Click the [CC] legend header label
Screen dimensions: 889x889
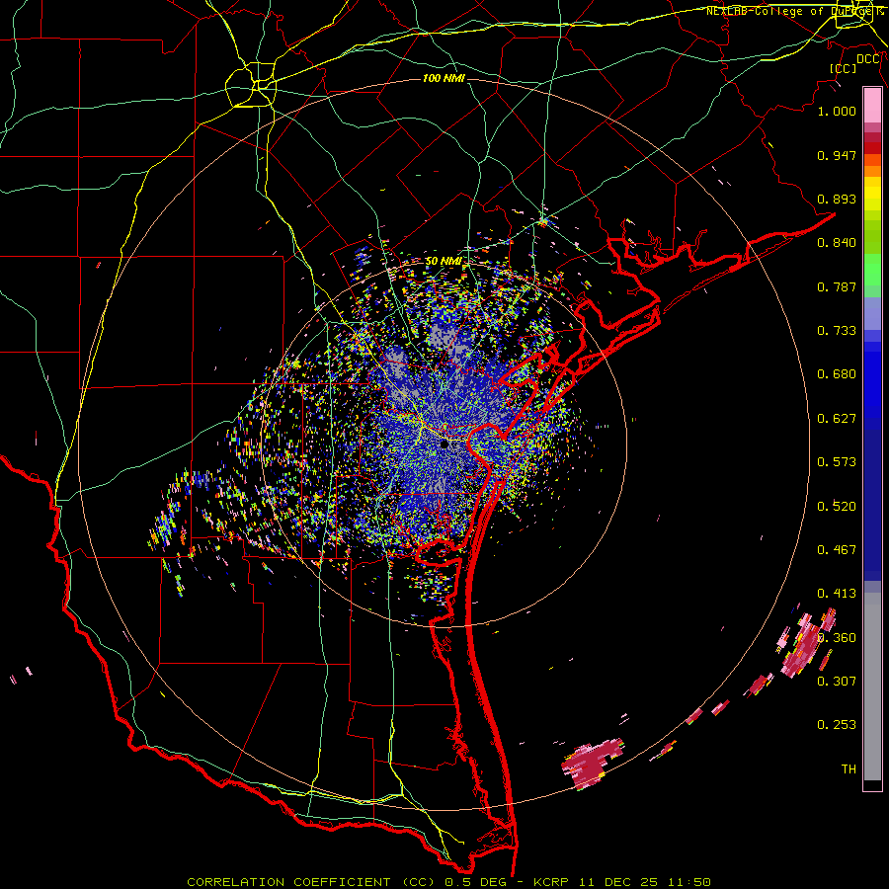pos(843,68)
